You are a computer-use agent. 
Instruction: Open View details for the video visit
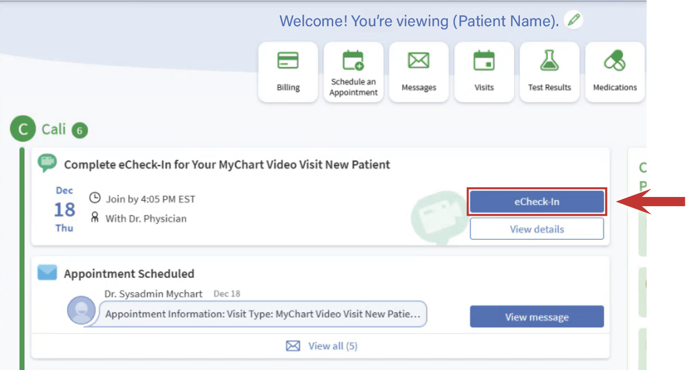(x=536, y=229)
